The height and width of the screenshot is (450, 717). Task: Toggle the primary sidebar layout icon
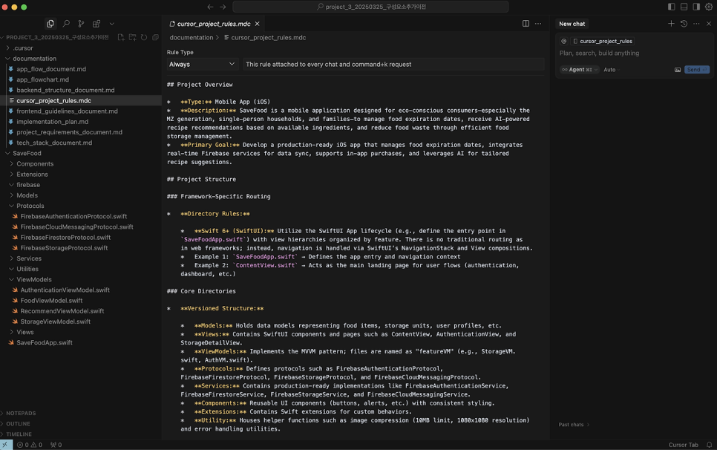pos(671,7)
